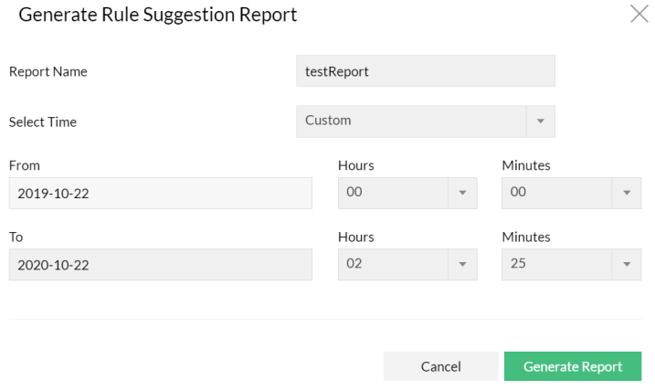The image size is (655, 390).
Task: Click the arrow icon on To Minutes
Action: click(626, 264)
